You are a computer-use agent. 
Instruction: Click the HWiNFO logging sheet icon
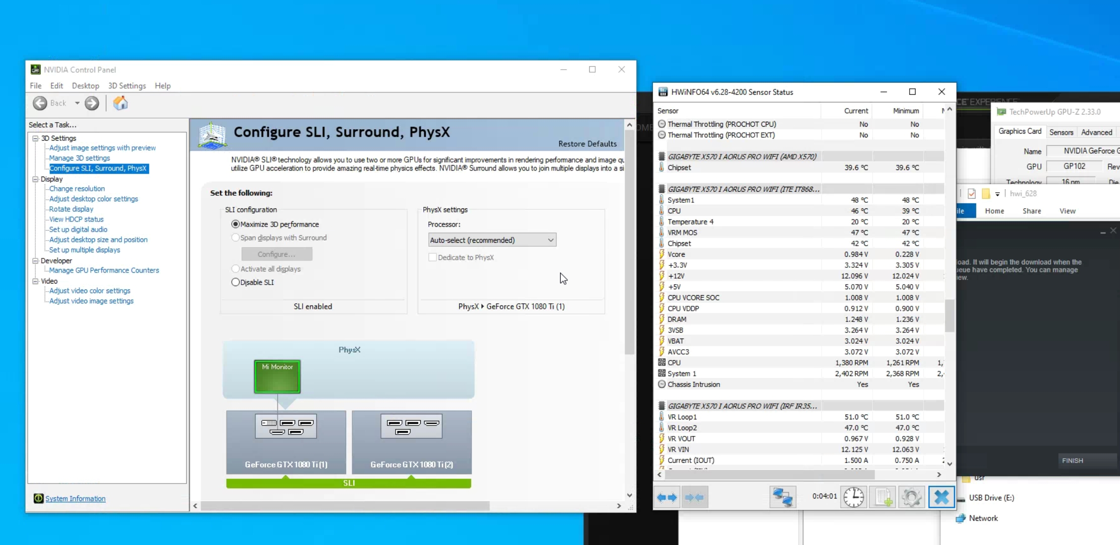coord(882,498)
